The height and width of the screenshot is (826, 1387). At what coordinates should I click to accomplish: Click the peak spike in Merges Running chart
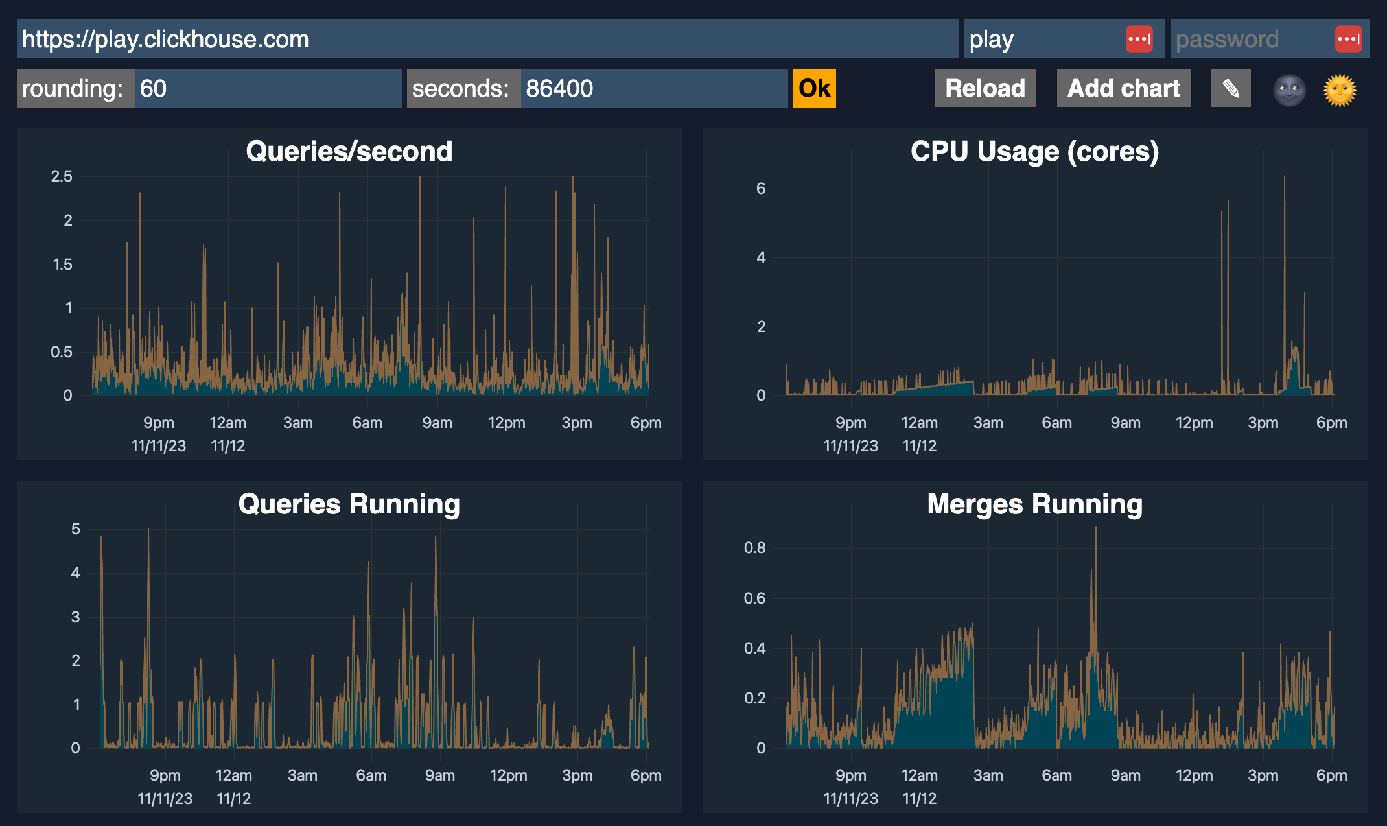tap(1095, 529)
